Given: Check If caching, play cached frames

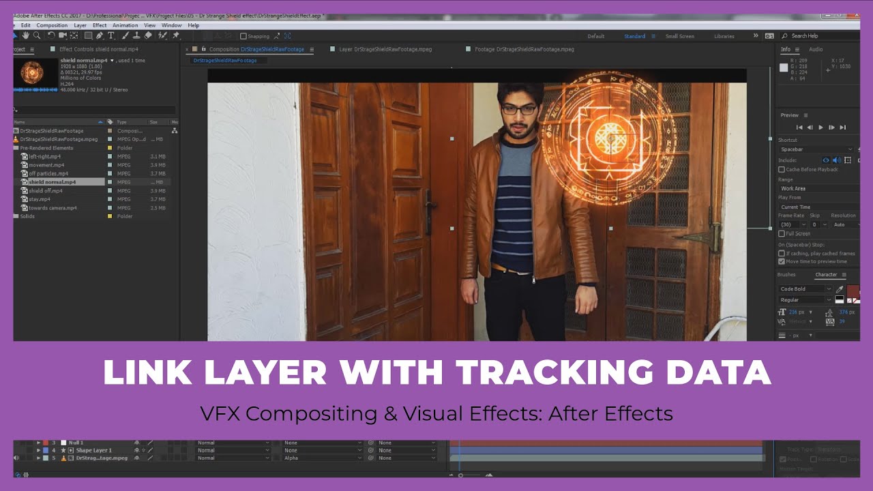Looking at the screenshot, I should coord(782,253).
